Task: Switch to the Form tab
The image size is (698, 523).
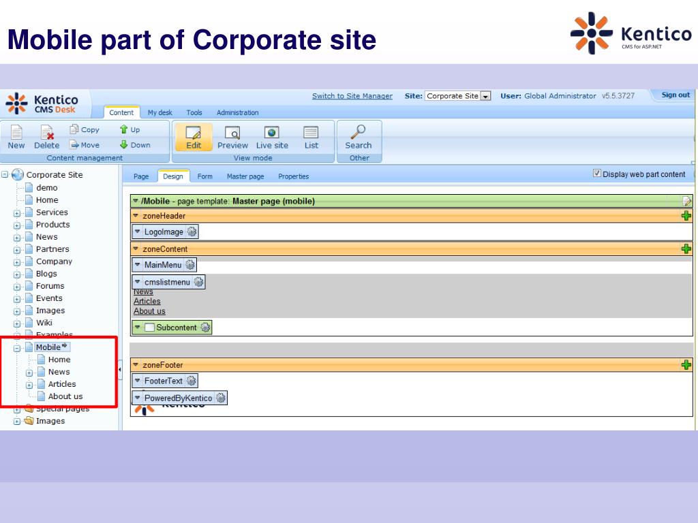Action: coord(204,176)
